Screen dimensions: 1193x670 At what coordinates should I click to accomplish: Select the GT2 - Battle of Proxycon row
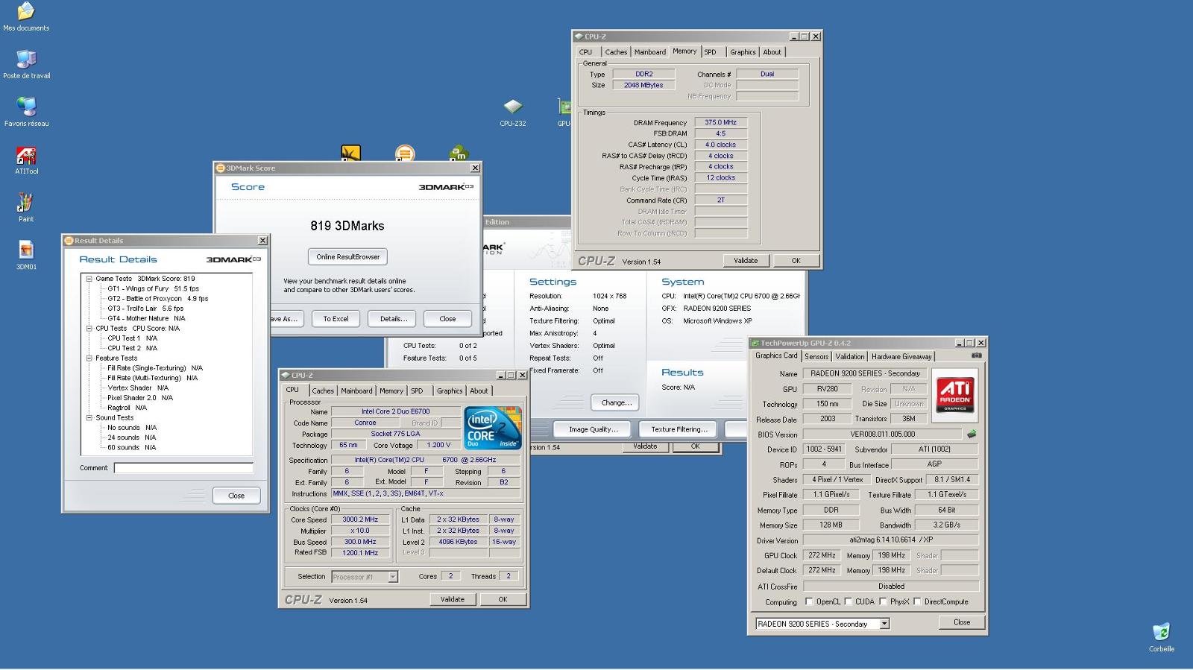pos(157,298)
